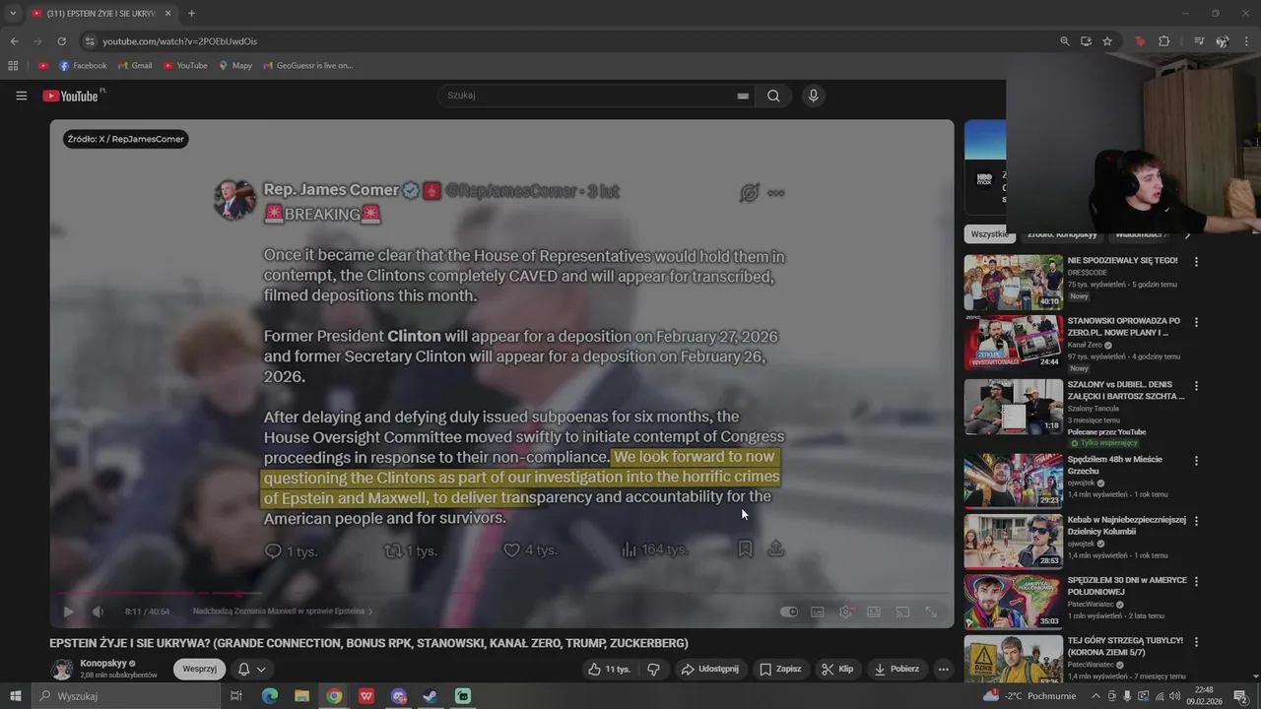The image size is (1261, 709).
Task: Switch to theater mode
Action: click(874, 612)
